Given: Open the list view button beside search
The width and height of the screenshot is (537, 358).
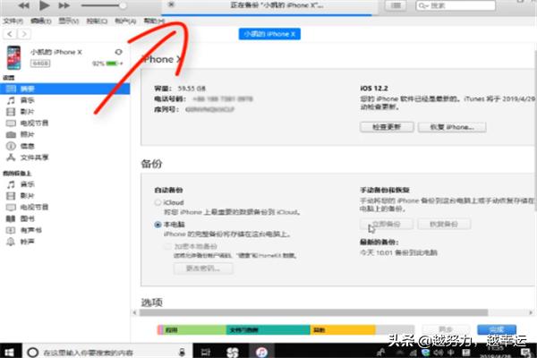Looking at the screenshot, I should 396,5.
